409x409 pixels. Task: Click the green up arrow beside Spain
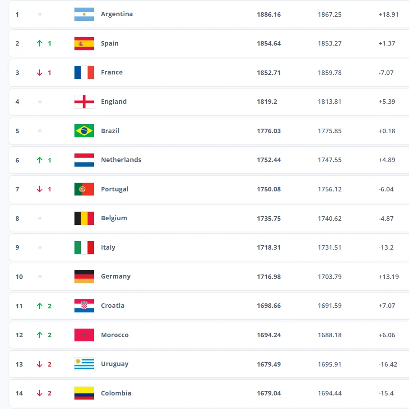click(x=40, y=43)
